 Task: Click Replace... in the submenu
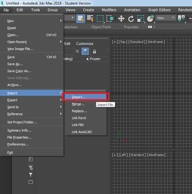86,111
